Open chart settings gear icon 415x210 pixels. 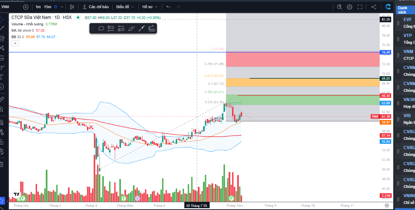(x=350, y=7)
